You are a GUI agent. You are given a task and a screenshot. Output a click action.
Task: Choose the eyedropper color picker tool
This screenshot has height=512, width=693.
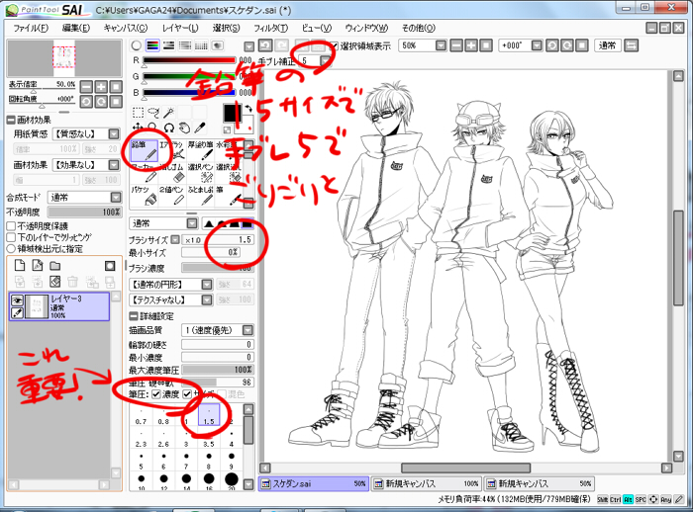pos(200,128)
